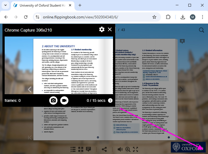Jump to last page button
208x154 pixels.
click(x=181, y=137)
